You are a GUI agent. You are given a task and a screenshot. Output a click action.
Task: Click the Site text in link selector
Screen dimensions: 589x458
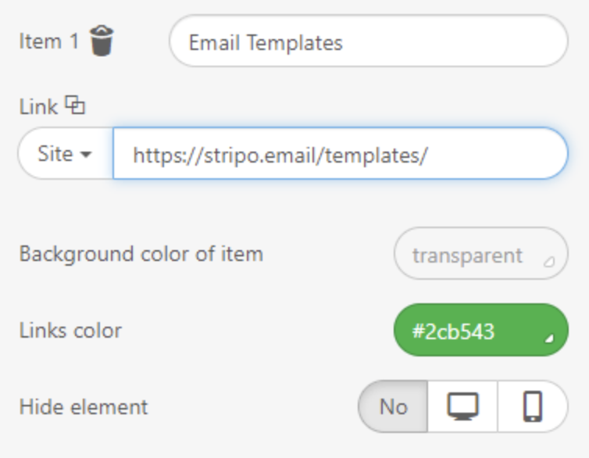point(55,154)
